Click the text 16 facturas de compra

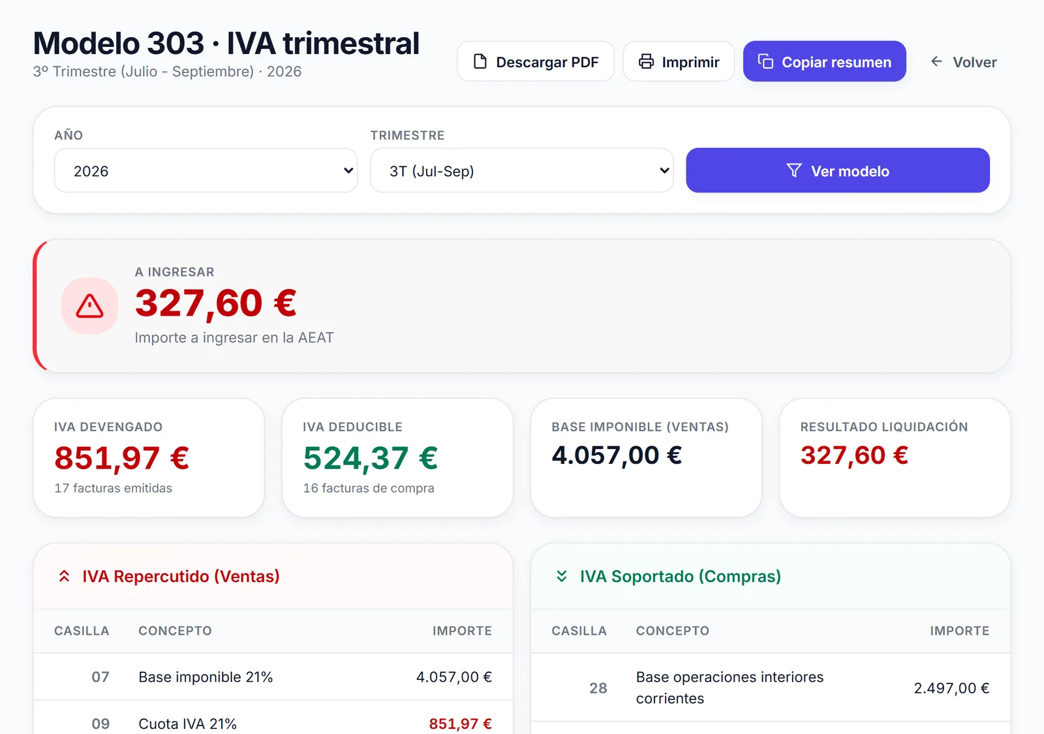click(369, 488)
